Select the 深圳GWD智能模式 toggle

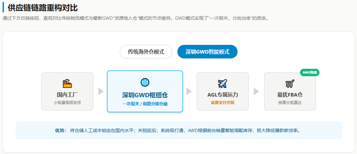[x=207, y=52]
